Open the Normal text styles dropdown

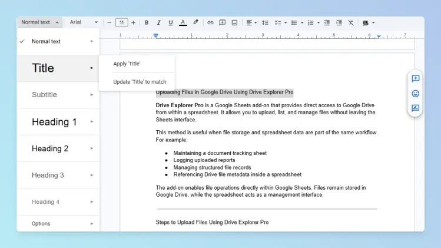tap(39, 22)
